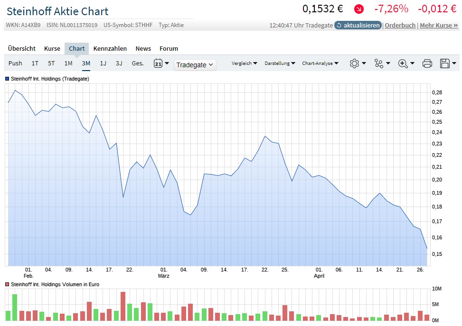Click the -7,26% change value
Viewport: 462px width, 326px height.
coord(391,9)
